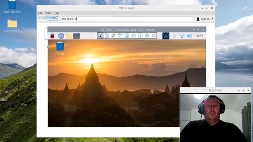Open the Bluetooth tray icon
This screenshot has width=253, height=142.
coord(174,36)
